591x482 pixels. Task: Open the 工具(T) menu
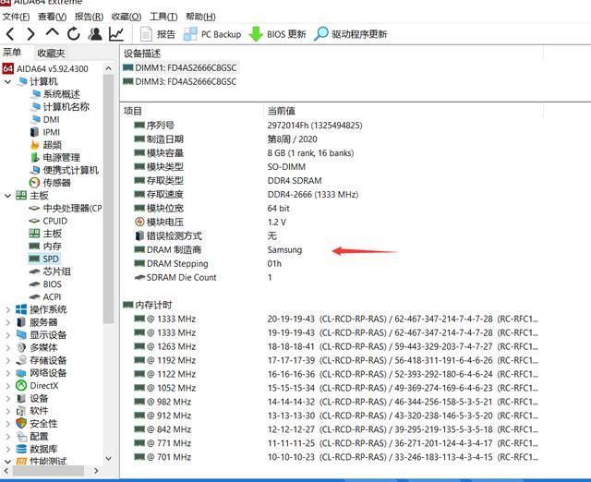tap(163, 17)
